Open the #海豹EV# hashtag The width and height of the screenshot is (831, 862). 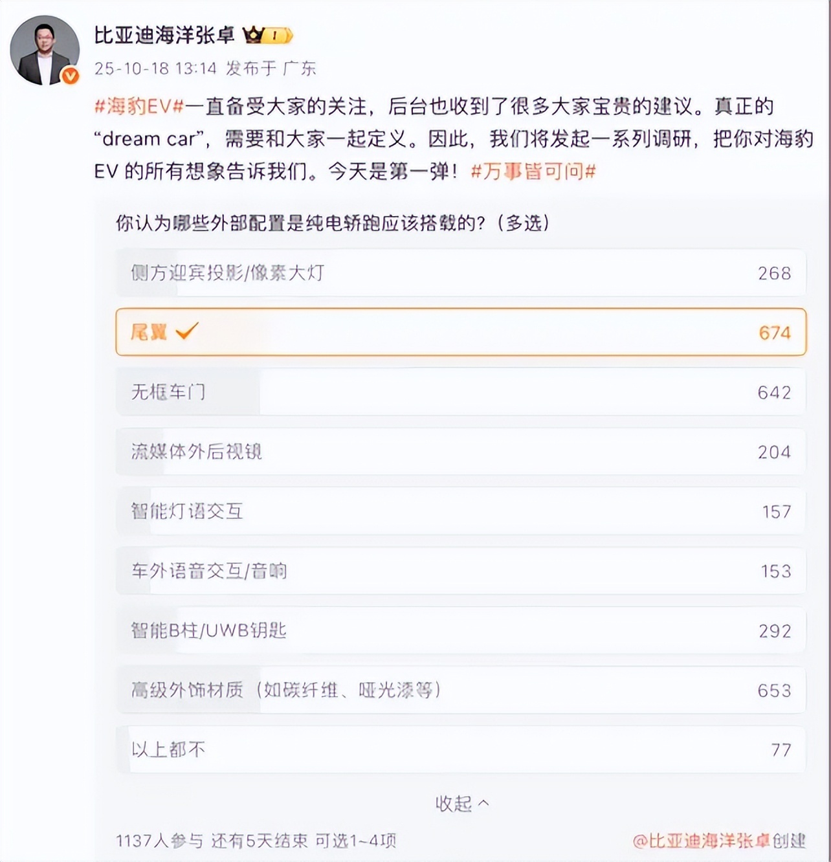point(139,106)
